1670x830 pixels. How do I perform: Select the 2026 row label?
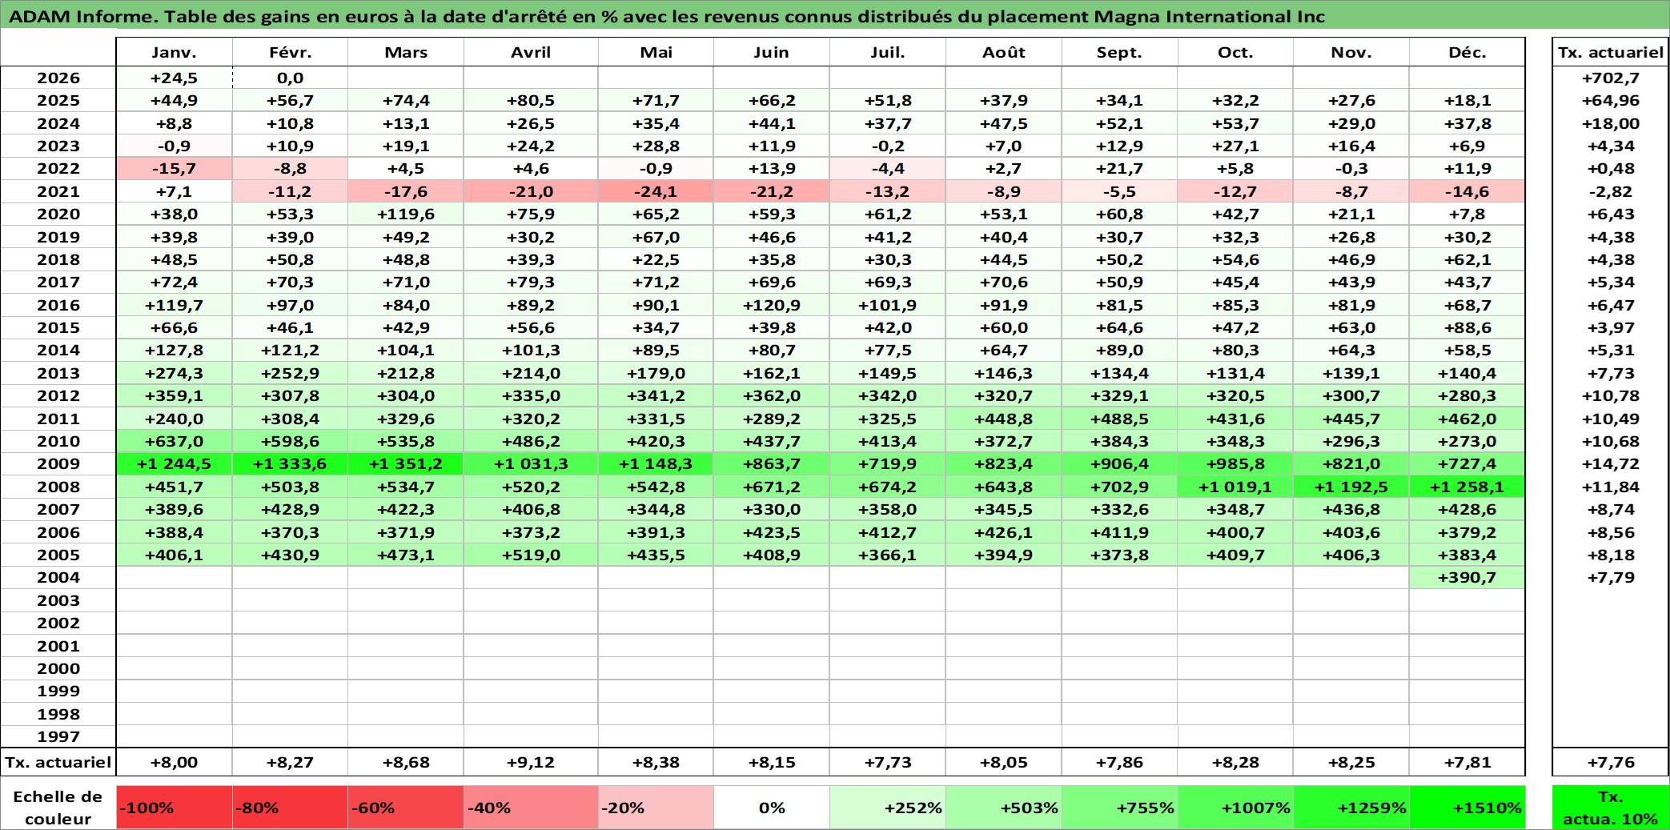58,78
